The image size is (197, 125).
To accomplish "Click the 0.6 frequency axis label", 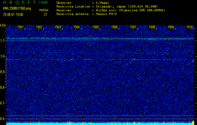I will 3,119.
